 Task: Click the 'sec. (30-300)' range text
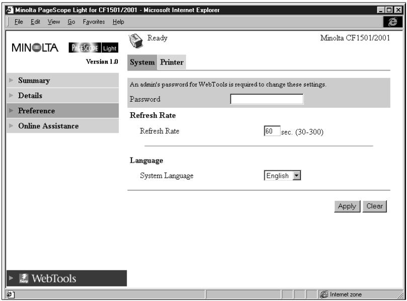coord(302,132)
